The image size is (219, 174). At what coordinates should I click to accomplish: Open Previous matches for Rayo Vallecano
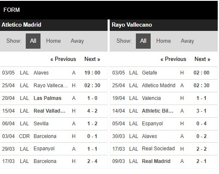tap(173, 59)
